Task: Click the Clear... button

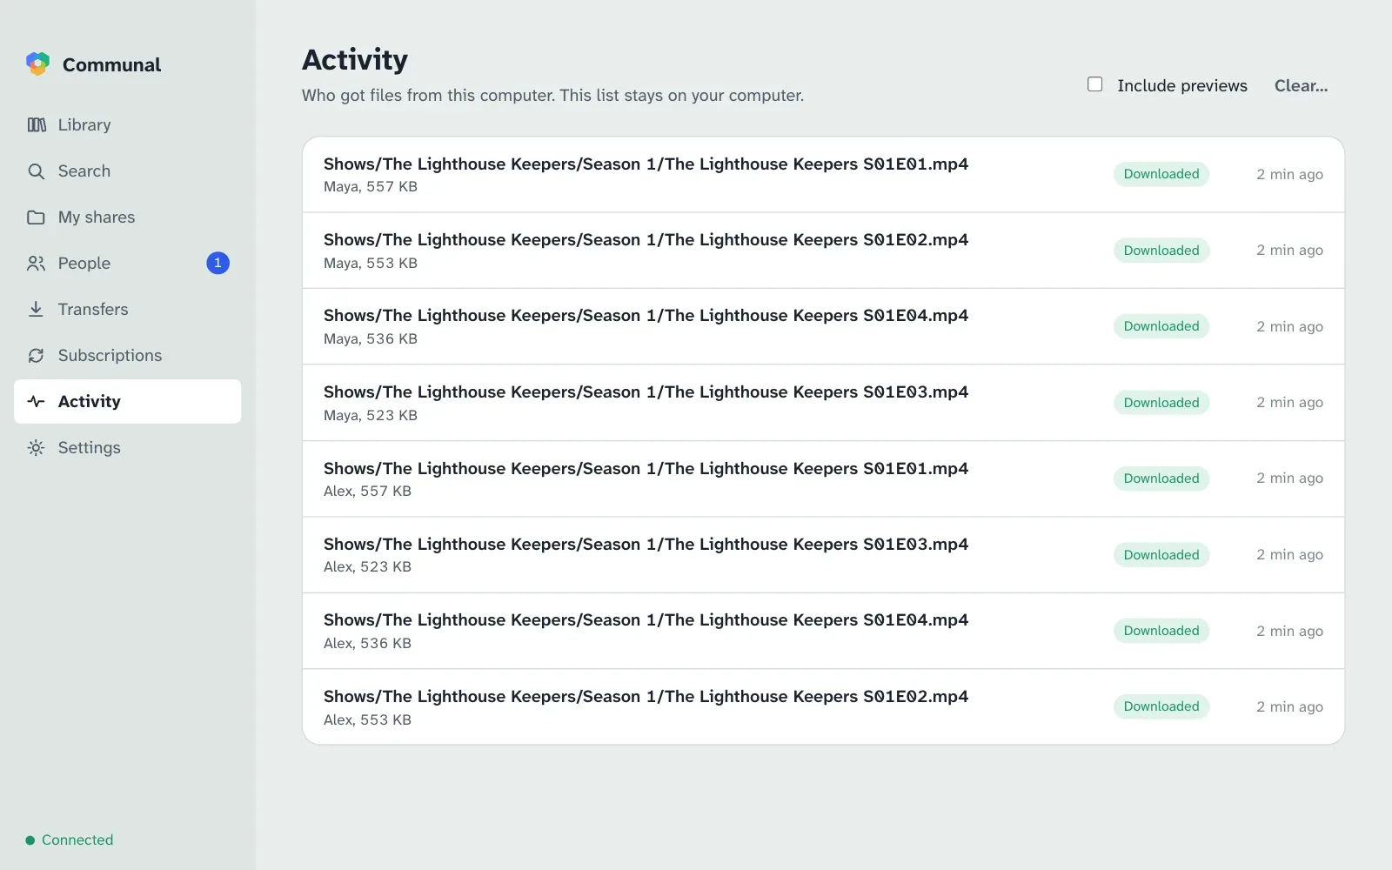Action: tap(1302, 85)
